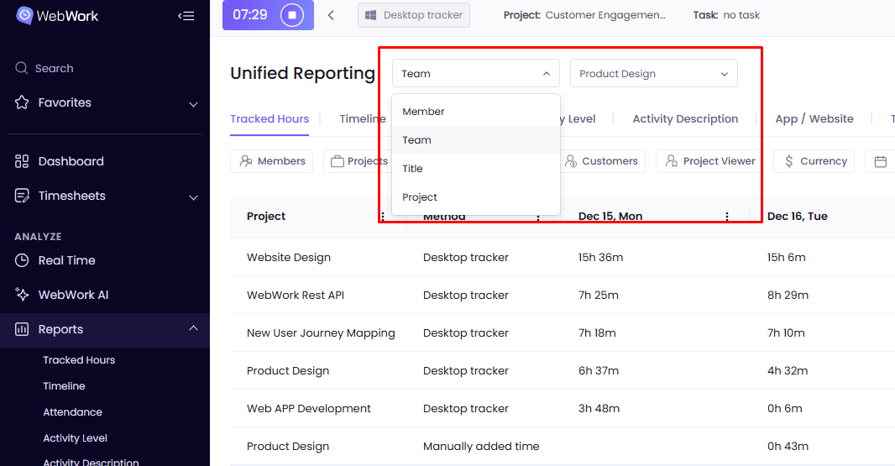895x466 pixels.
Task: Select Member from the dropdown list
Action: point(423,112)
